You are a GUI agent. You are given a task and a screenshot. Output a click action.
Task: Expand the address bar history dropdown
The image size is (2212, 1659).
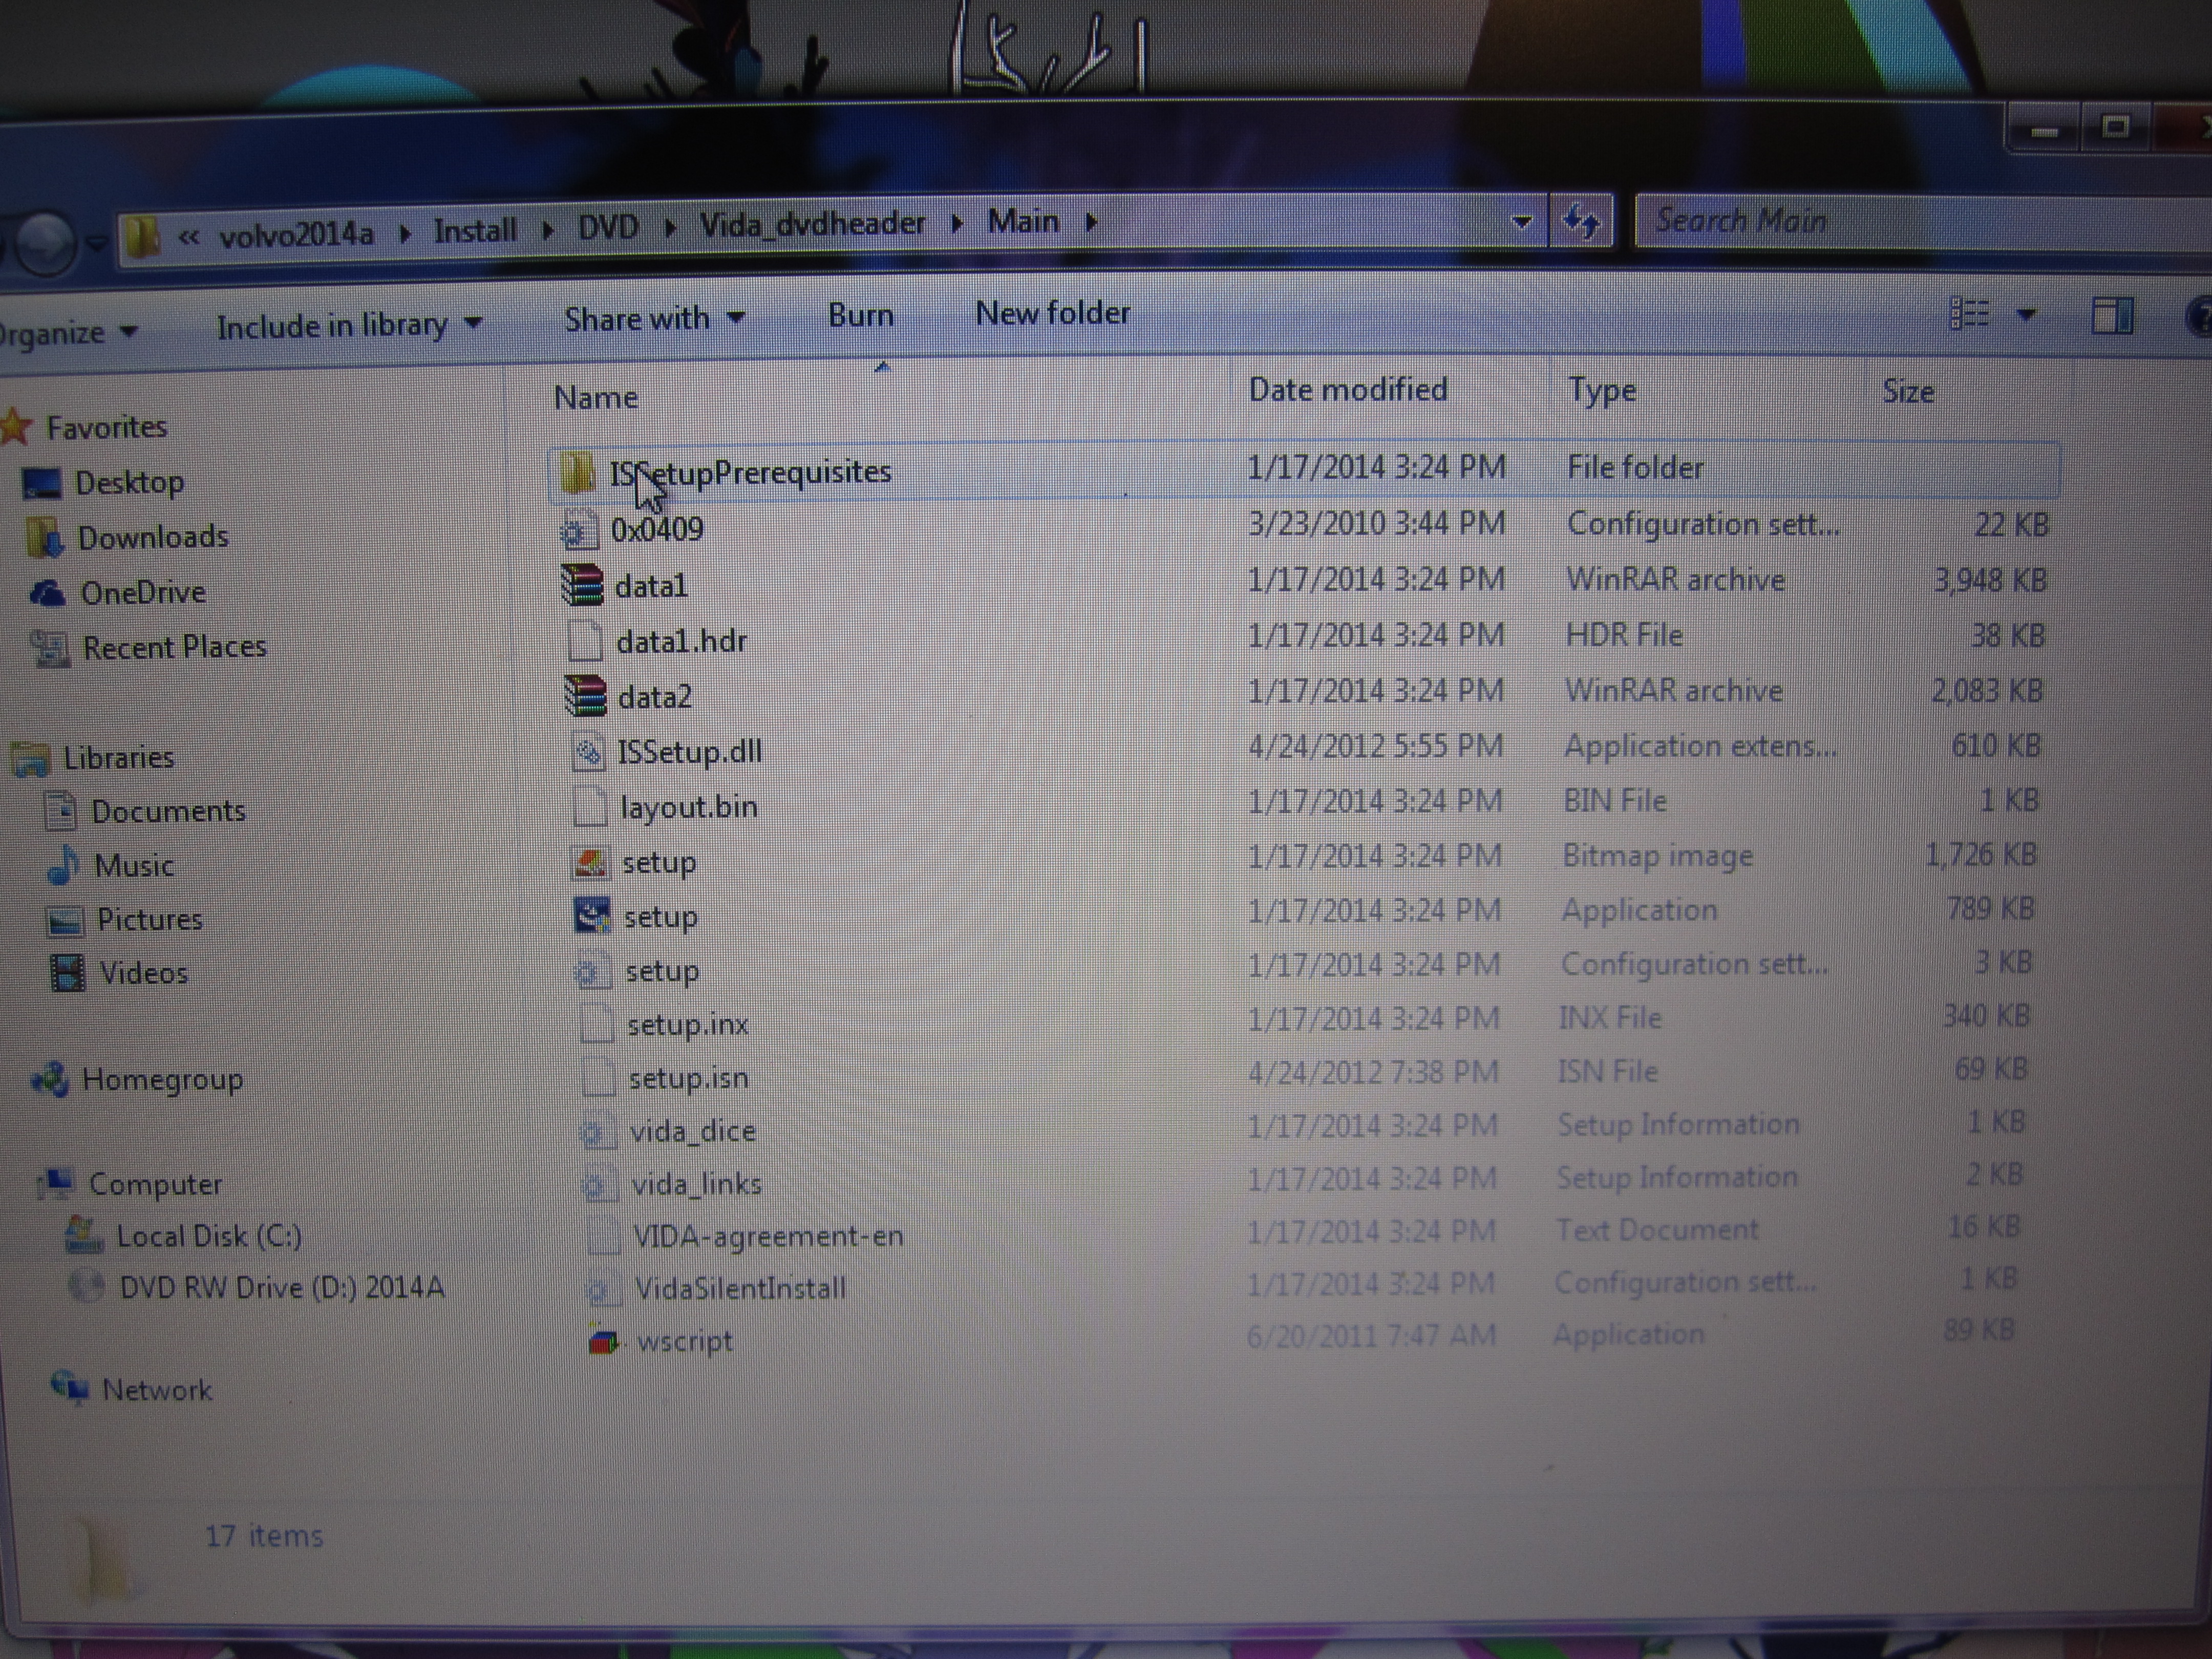(x=1521, y=222)
